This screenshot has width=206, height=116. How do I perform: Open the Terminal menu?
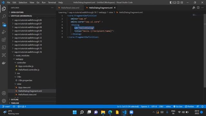point(52,3)
